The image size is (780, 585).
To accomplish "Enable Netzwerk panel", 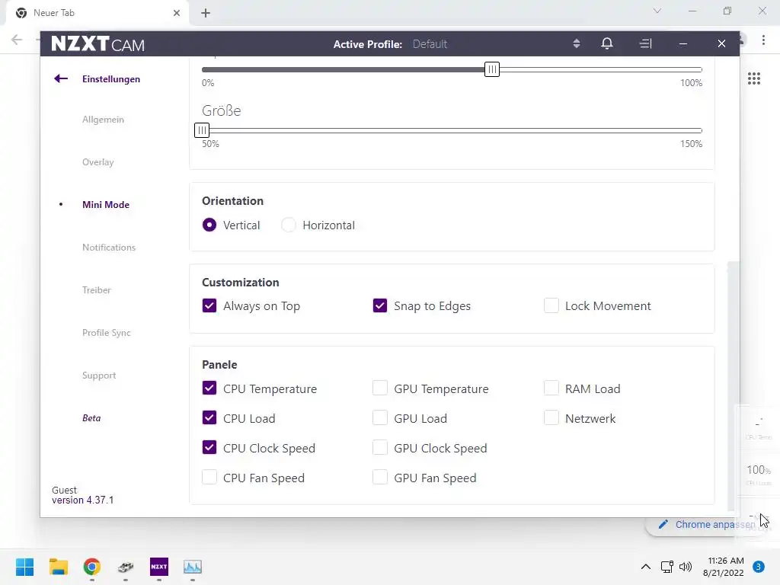I will [x=551, y=418].
